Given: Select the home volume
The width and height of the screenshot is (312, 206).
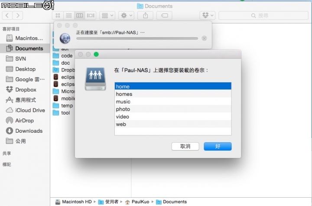Looking at the screenshot, I should click(173, 86).
